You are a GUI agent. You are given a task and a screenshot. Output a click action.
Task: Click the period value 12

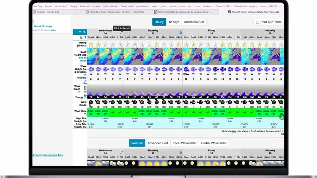point(186,79)
